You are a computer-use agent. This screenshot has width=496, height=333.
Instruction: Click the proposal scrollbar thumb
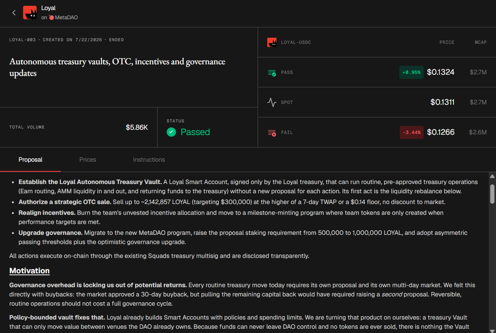pos(492,194)
